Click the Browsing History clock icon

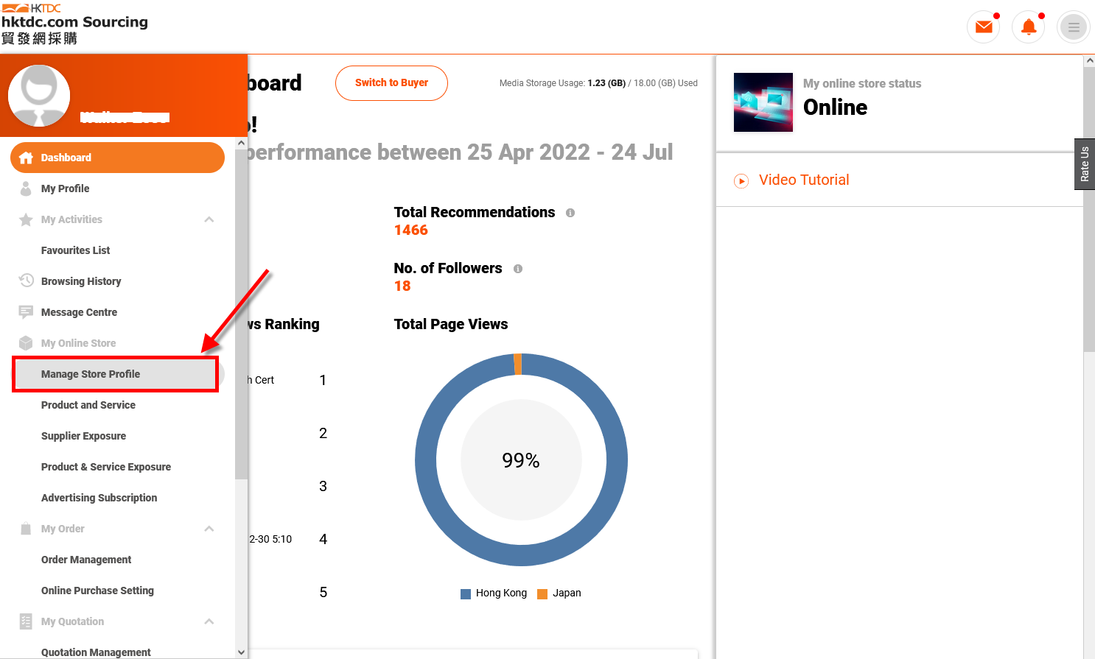pyautogui.click(x=26, y=281)
